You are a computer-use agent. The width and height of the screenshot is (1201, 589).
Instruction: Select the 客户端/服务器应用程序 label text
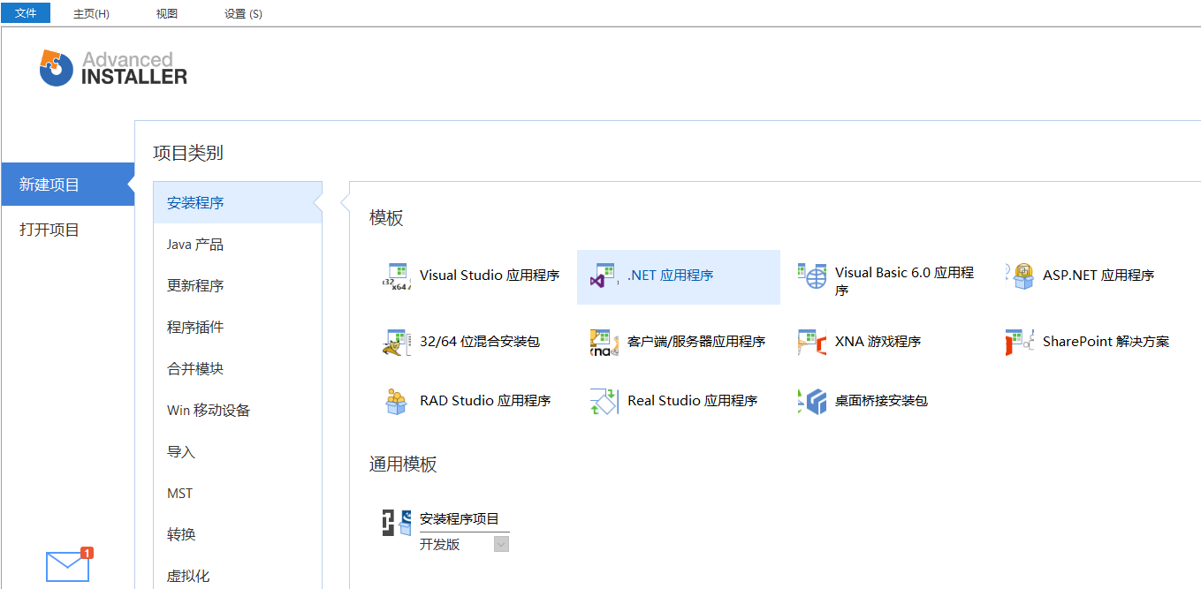point(696,342)
